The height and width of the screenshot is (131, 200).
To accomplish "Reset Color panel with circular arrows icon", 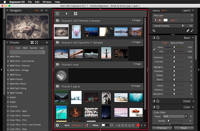I will pyautogui.click(x=158, y=107).
